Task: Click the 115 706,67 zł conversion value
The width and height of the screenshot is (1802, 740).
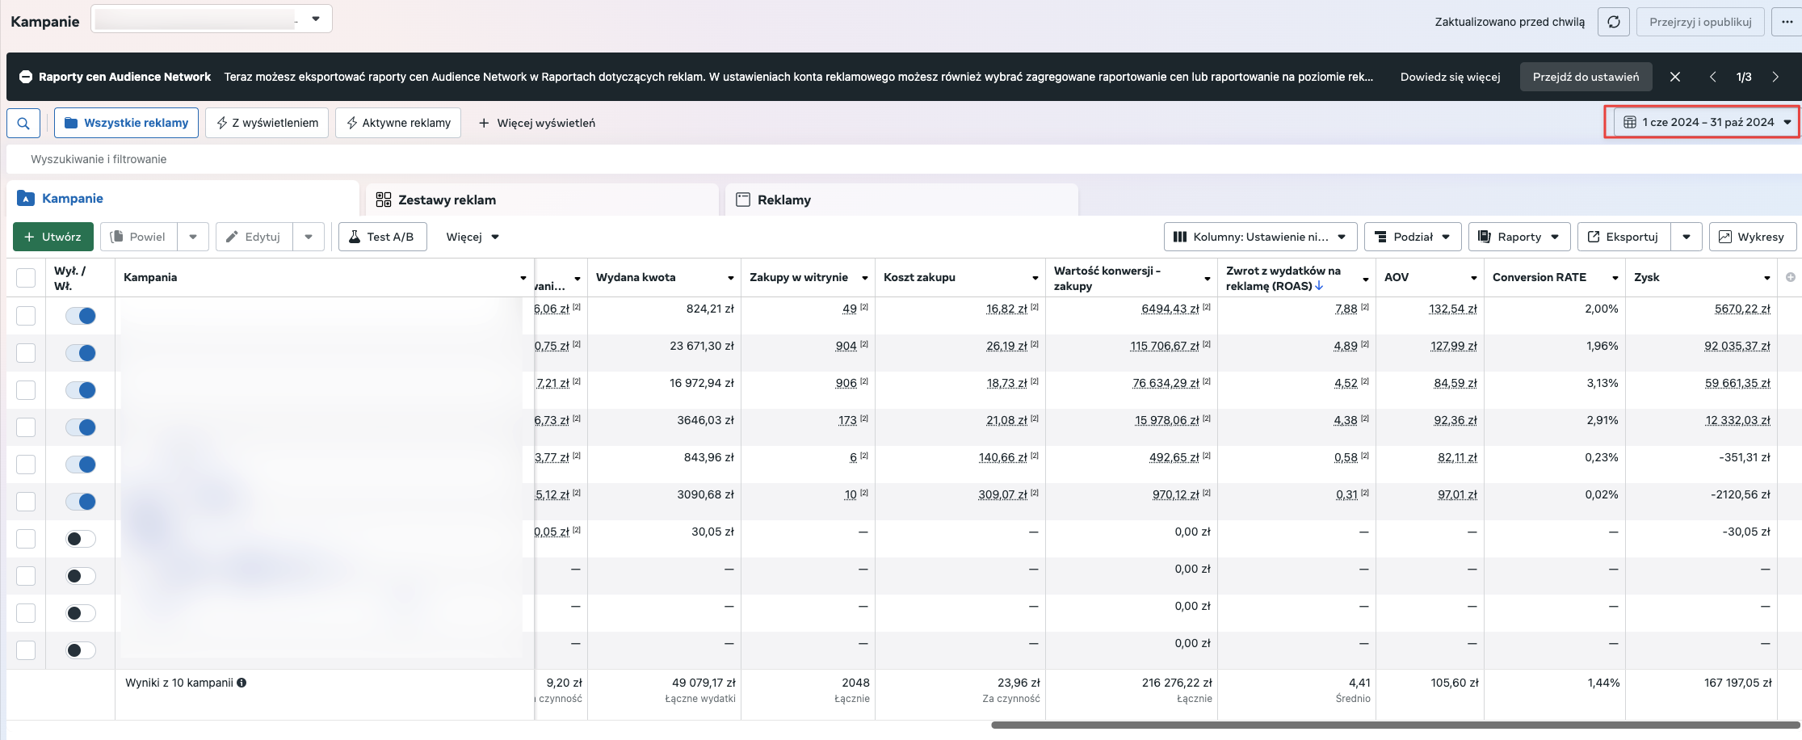Action: (1165, 346)
